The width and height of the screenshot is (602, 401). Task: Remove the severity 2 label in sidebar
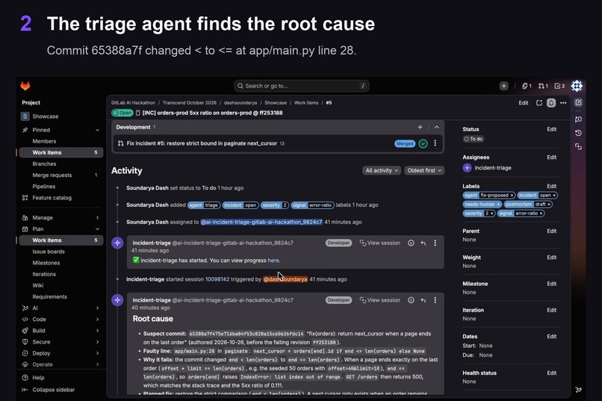click(x=491, y=214)
